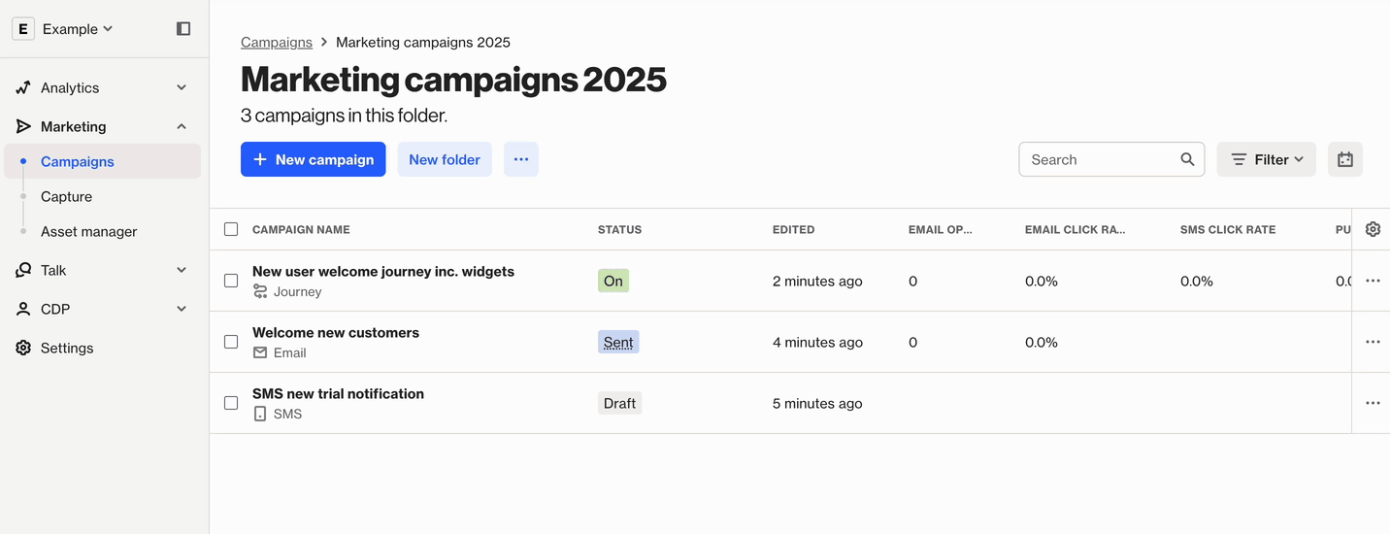Open Asset manager in sidebar
Image resolution: width=1391 pixels, height=534 pixels.
(88, 231)
